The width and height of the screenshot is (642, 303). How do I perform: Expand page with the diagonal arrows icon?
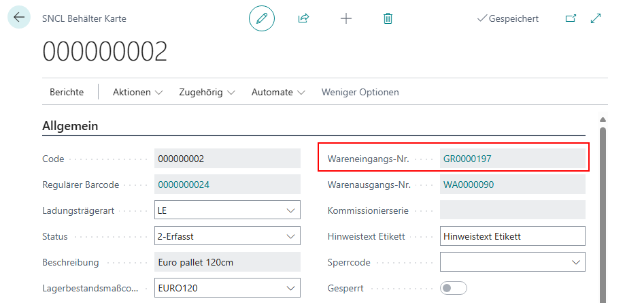[x=596, y=18]
